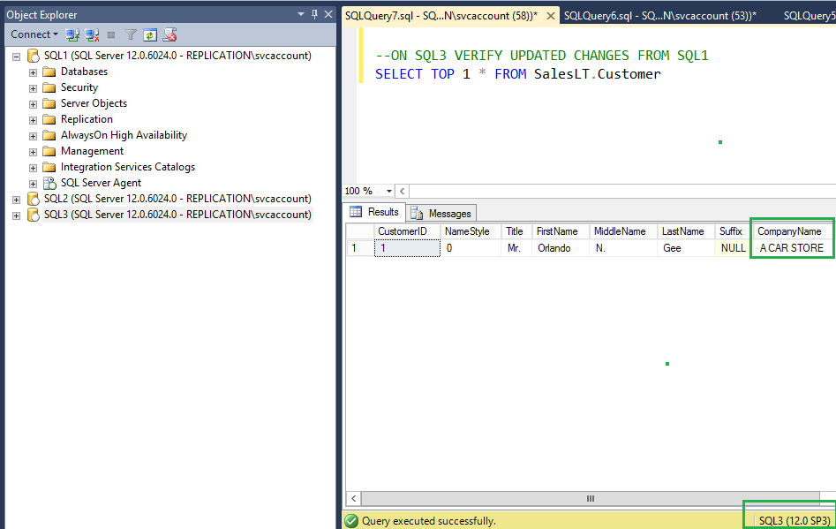
Task: Select the Results tab
Action: click(x=375, y=212)
